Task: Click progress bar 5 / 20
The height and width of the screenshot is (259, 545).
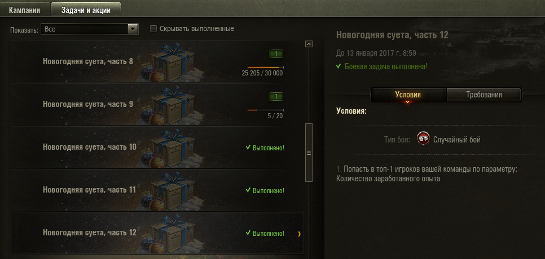Action: 266,110
